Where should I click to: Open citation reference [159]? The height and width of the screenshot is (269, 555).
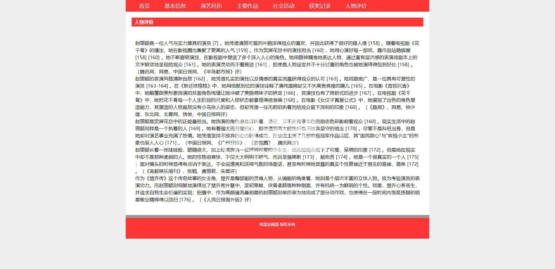tap(242, 51)
